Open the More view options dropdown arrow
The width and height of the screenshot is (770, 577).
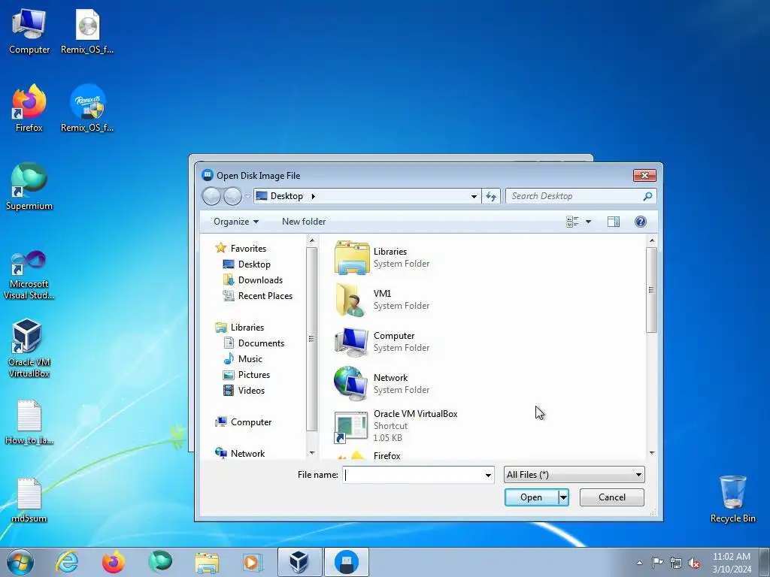click(588, 222)
